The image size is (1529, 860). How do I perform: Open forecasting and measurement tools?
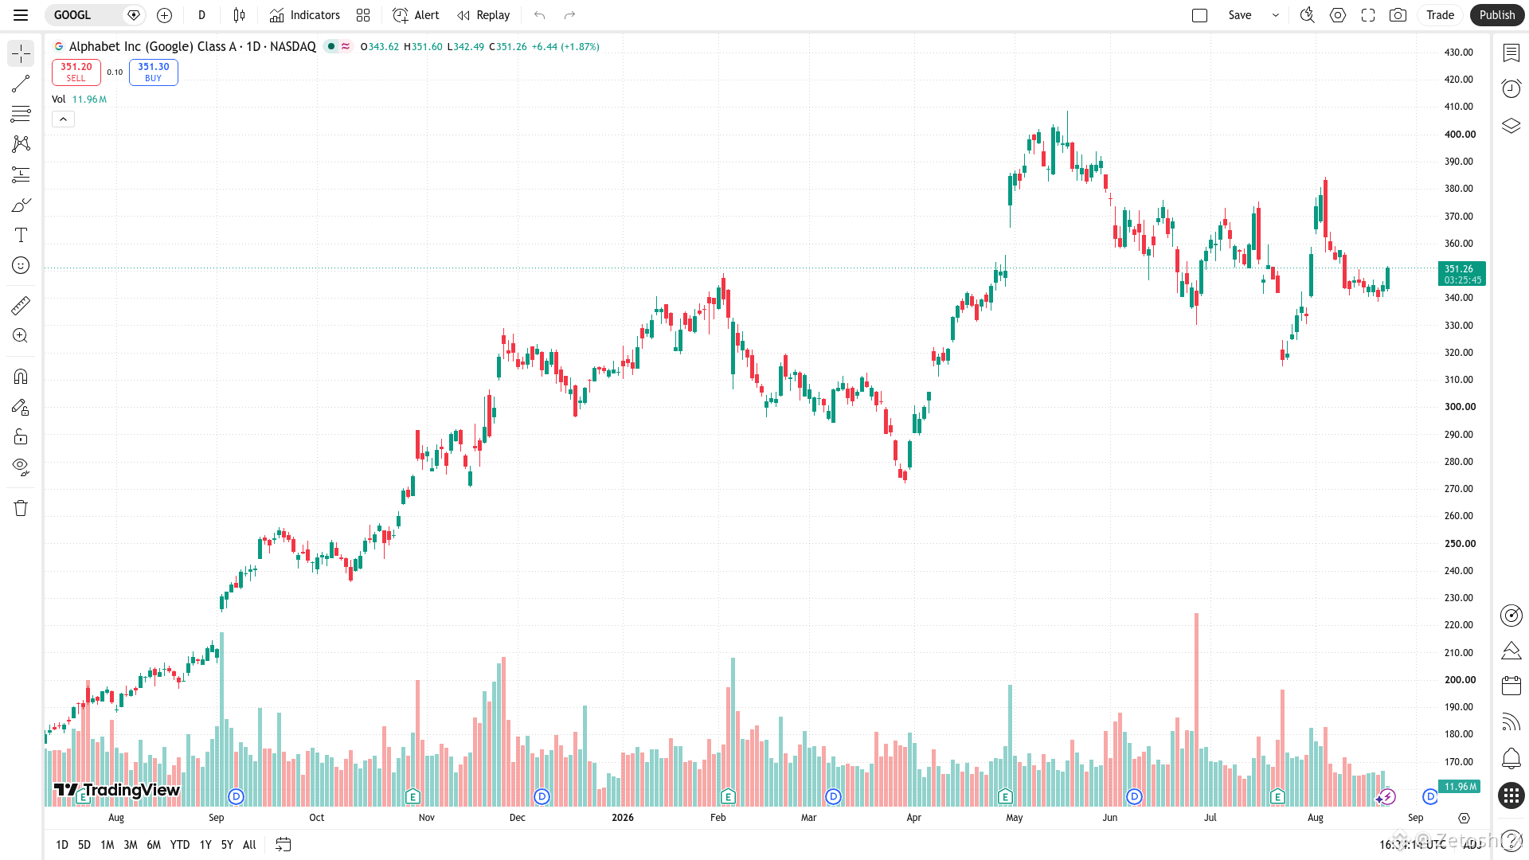pos(21,174)
